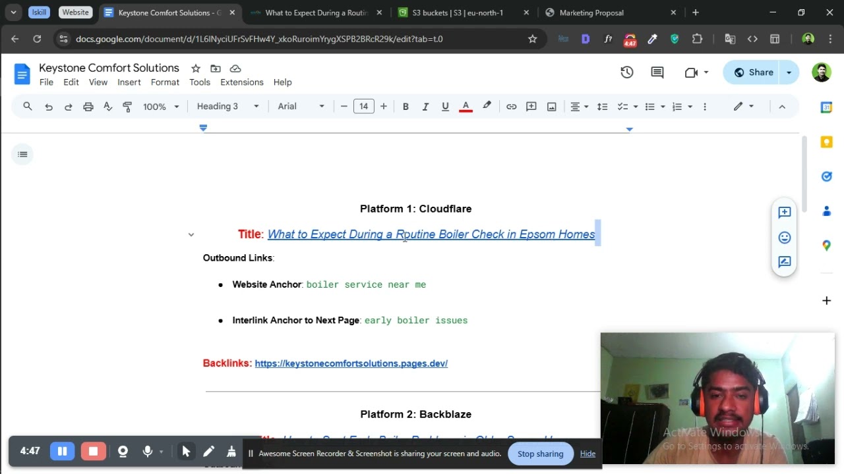The width and height of the screenshot is (844, 474).
Task: Toggle microphone in screen recorder bar
Action: [148, 451]
